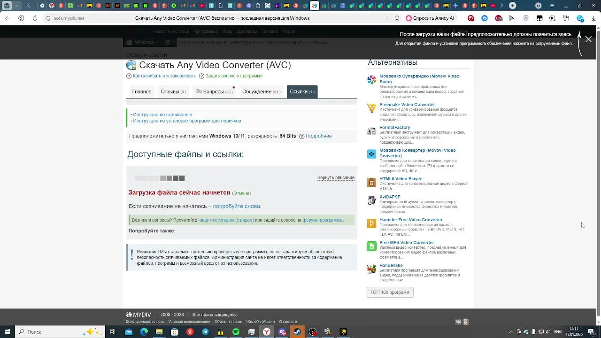This screenshot has width=601, height=338.
Task: Open the ABP adblock extension icon
Action: [x=499, y=18]
